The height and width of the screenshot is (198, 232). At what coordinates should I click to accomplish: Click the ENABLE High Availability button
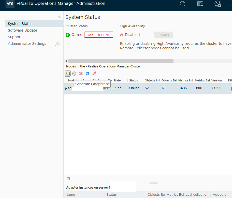coord(164,35)
